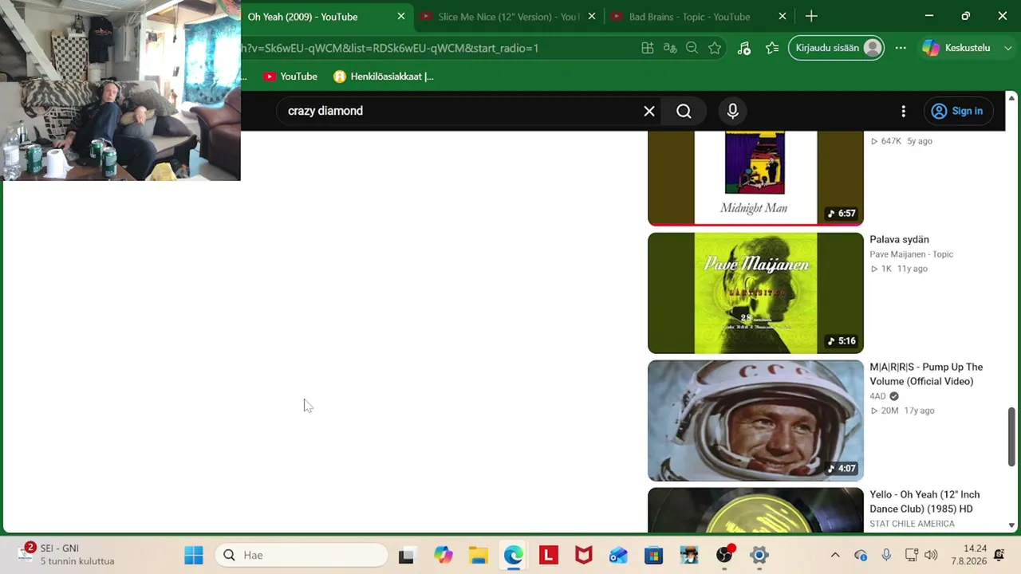Open the translate page icon

pos(670,48)
